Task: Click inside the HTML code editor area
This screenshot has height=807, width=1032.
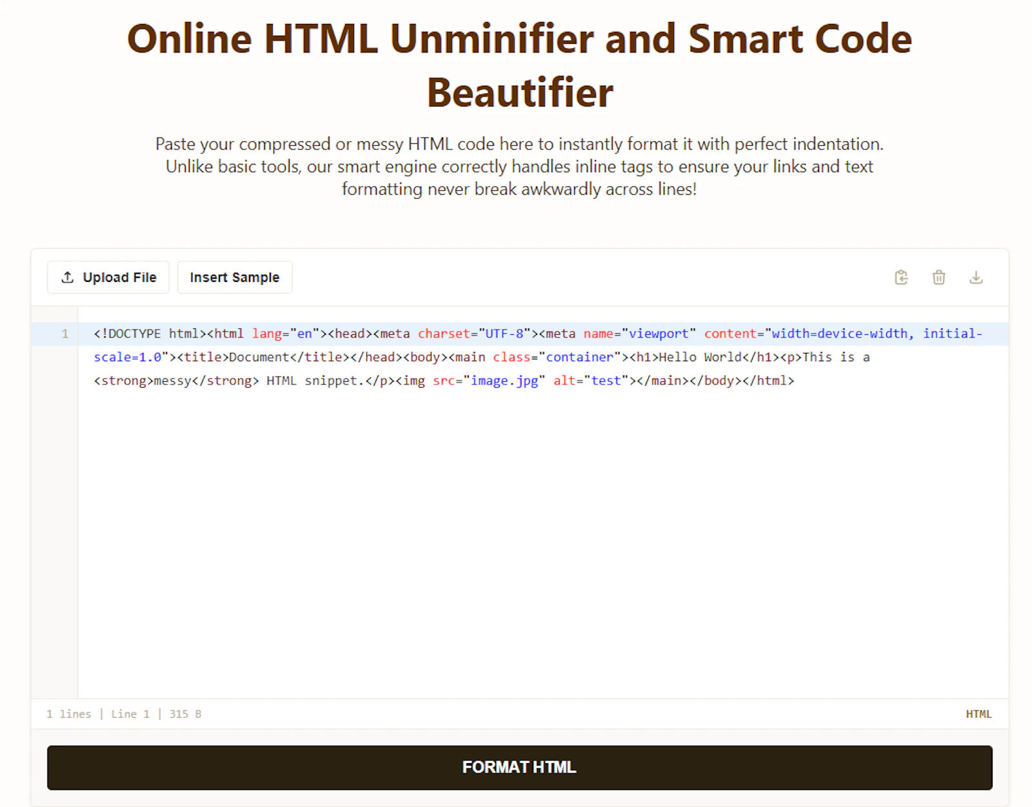Action: click(x=543, y=503)
